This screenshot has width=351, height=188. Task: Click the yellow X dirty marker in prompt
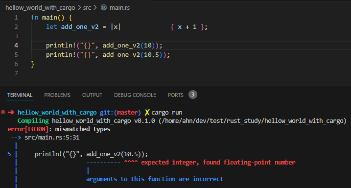[x=147, y=112]
